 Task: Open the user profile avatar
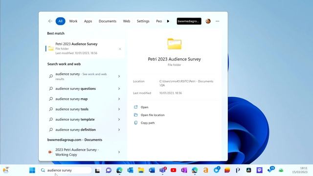point(208,21)
